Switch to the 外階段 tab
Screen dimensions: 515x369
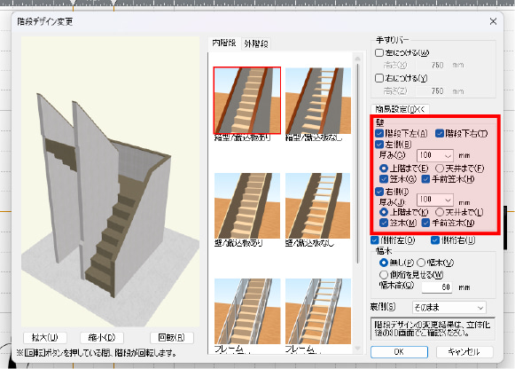pos(256,43)
